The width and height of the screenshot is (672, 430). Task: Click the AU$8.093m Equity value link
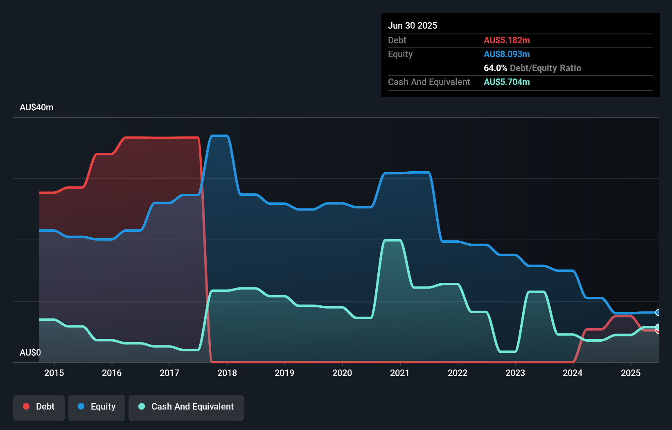[x=507, y=54]
